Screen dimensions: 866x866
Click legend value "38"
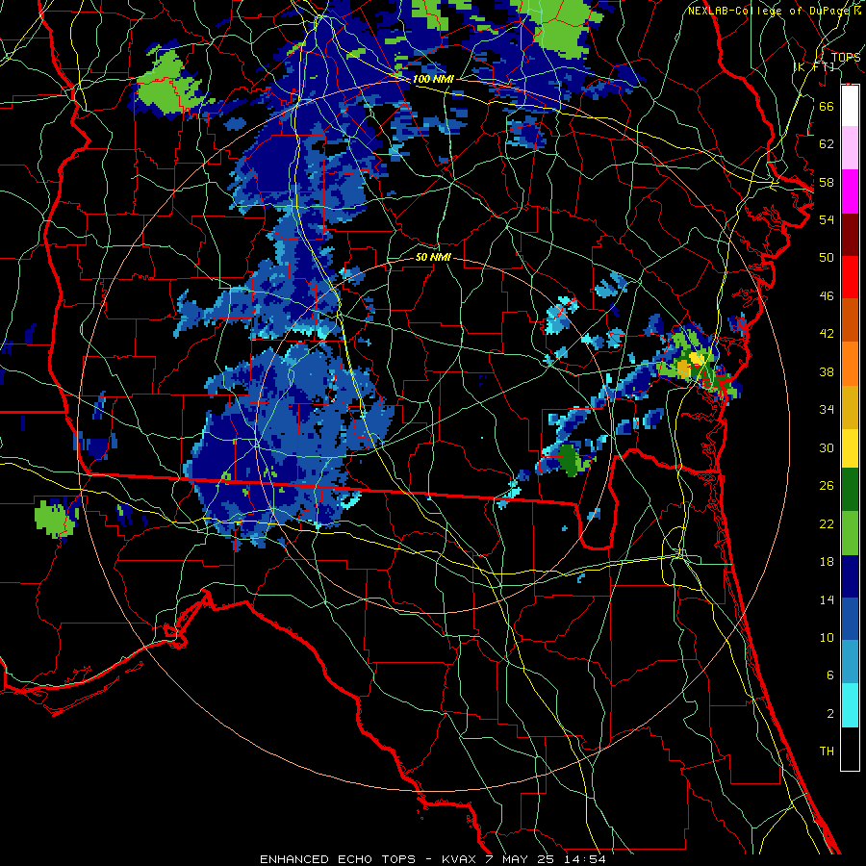pos(827,371)
